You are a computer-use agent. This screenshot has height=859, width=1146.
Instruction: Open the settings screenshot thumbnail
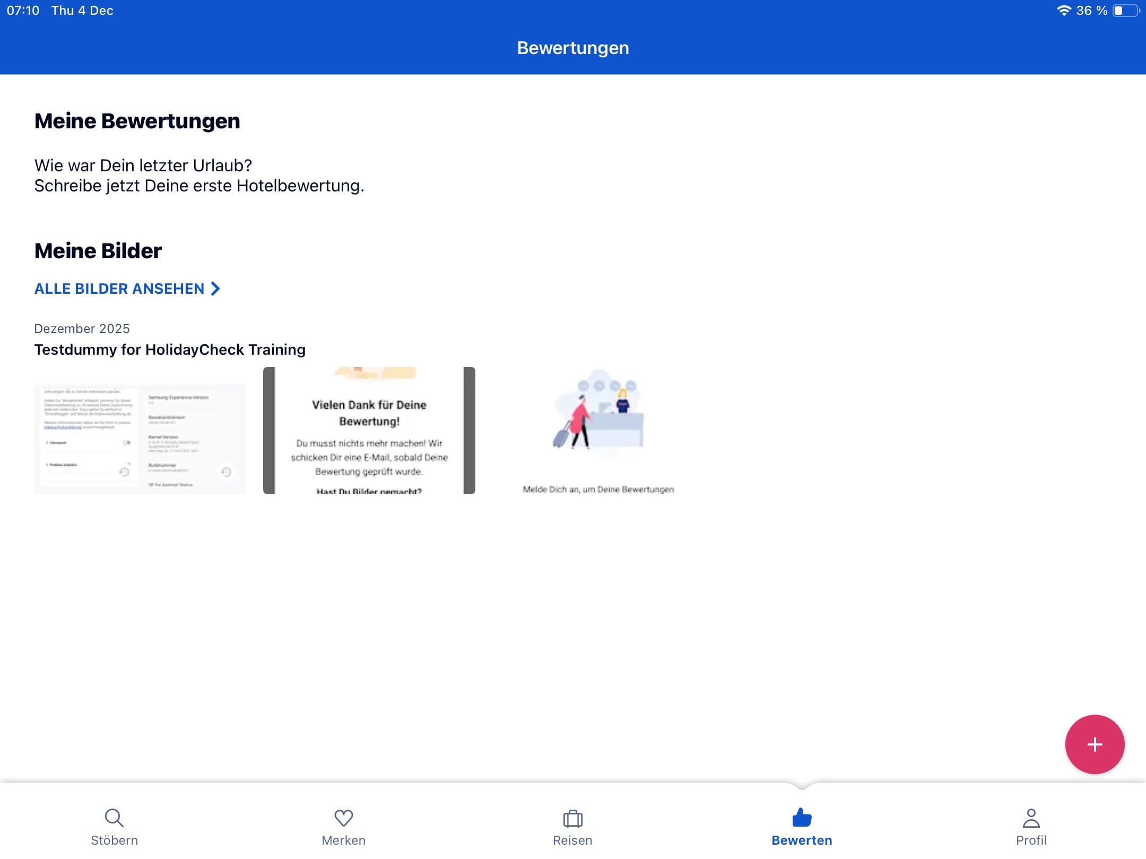(x=140, y=439)
